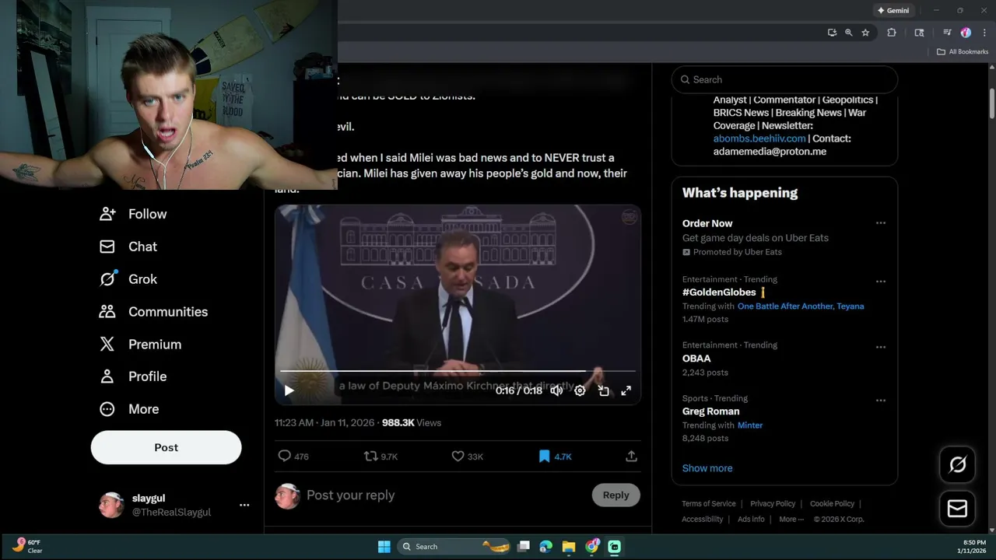Open floating Grok button at bottom right
Screen dimensions: 996x560
click(x=957, y=464)
